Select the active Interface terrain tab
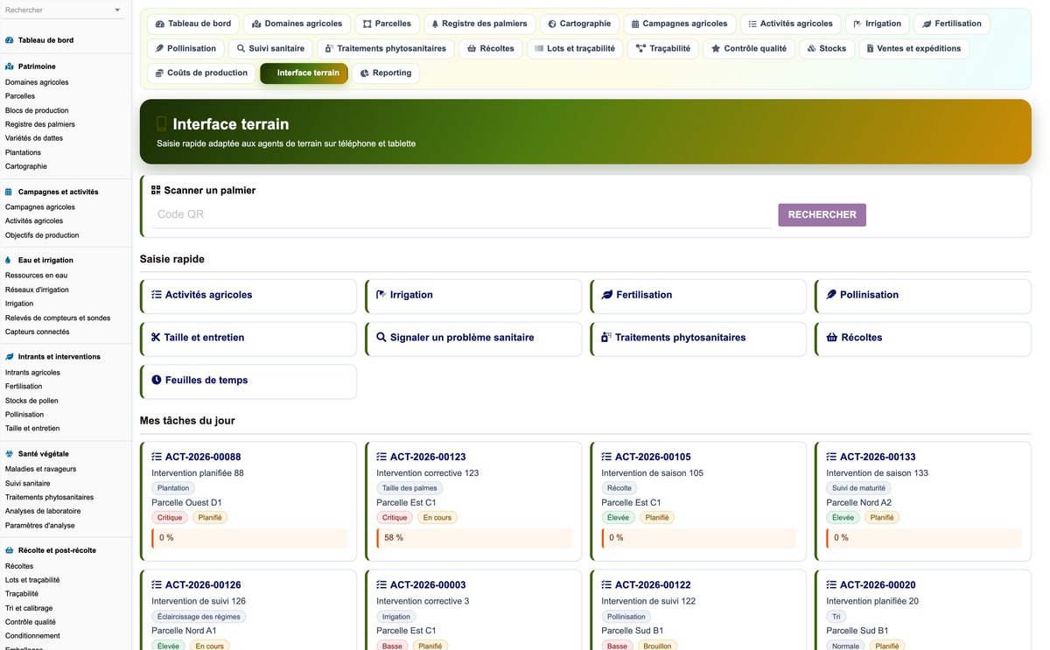The image size is (1050, 650). tap(304, 73)
